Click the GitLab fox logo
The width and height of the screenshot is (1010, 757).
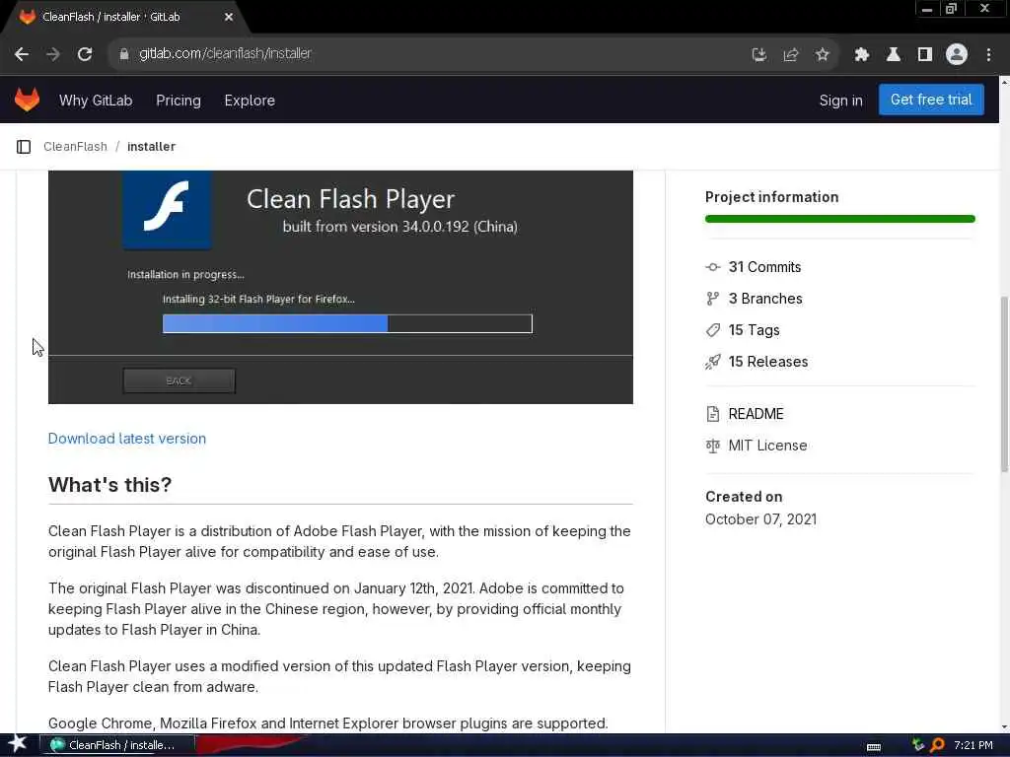(27, 101)
